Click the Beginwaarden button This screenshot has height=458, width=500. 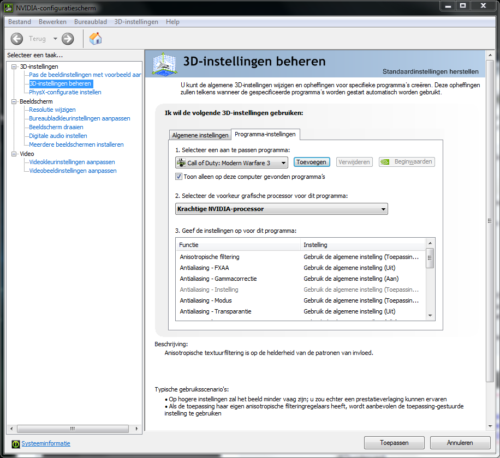pyautogui.click(x=407, y=162)
